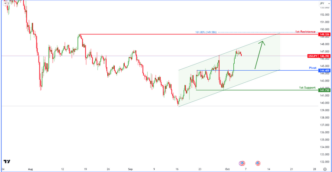Select the red 149.326 resistance price label
Screen dimensions: 332x172
(x=324, y=34)
